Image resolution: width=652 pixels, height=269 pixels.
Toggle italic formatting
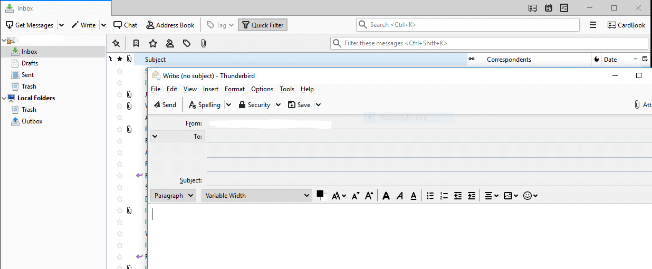(x=400, y=196)
